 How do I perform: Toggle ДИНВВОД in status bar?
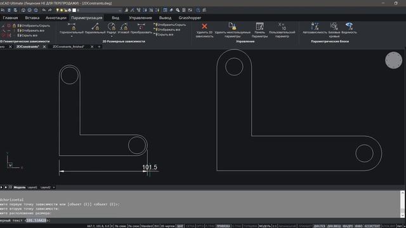[334, 226]
